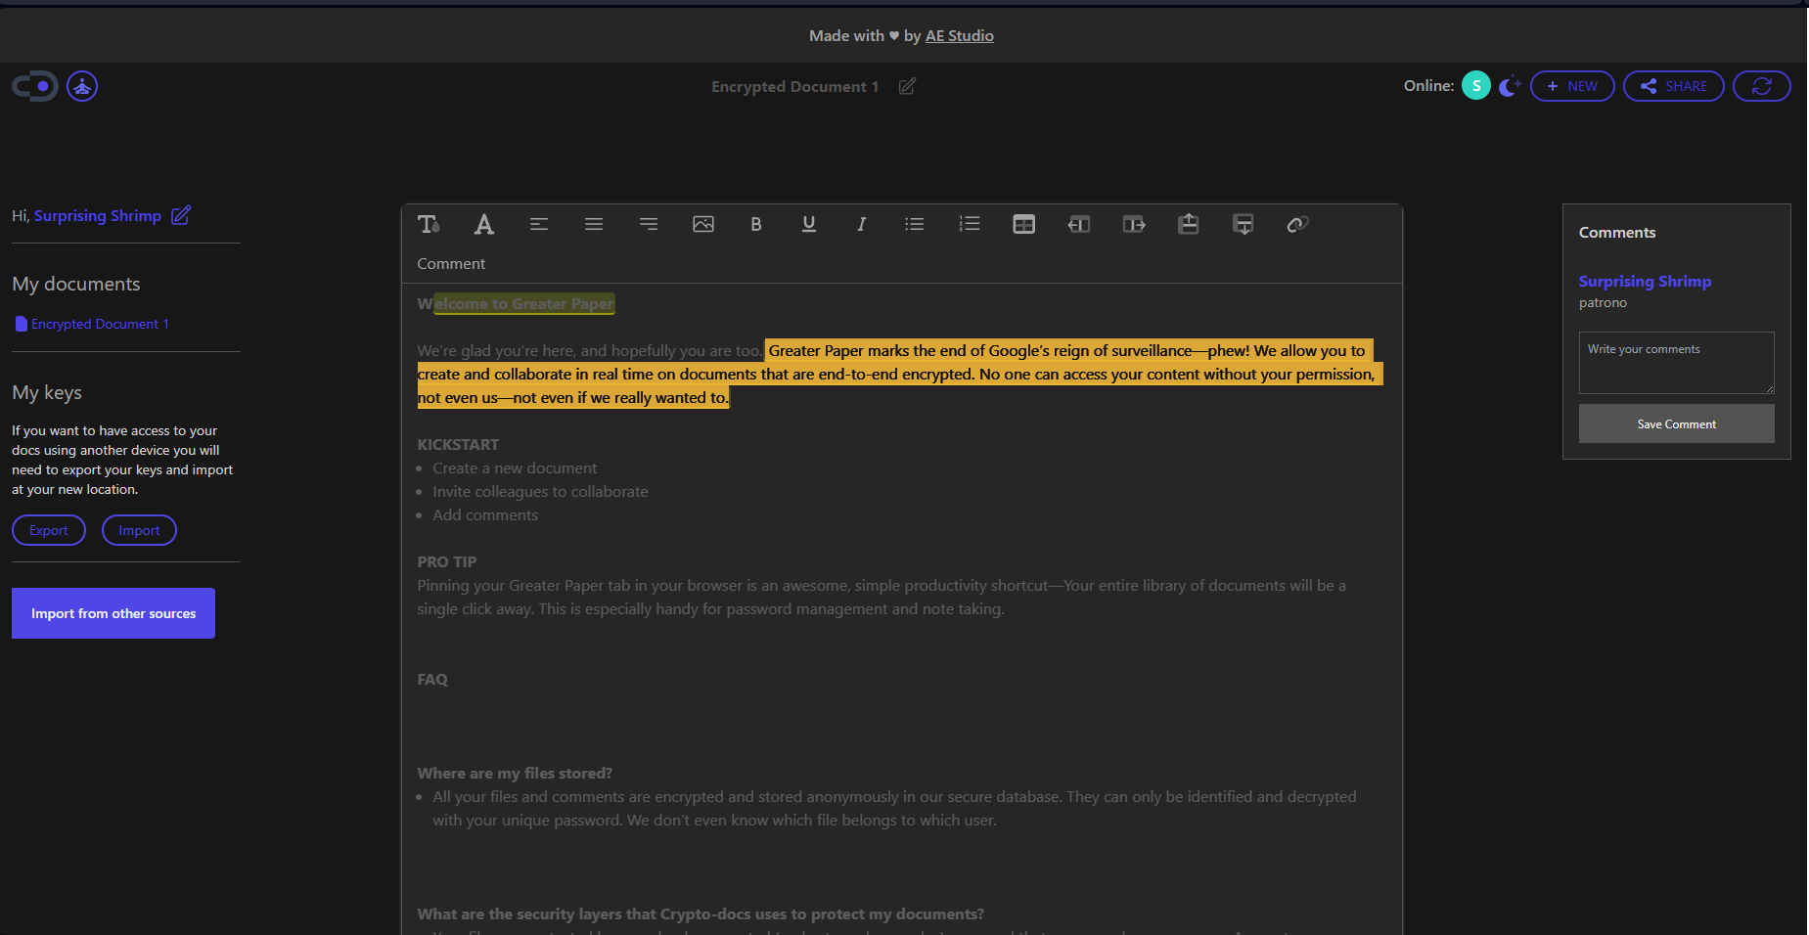Click the FAQ heading
This screenshot has height=935, width=1809.
tap(432, 679)
